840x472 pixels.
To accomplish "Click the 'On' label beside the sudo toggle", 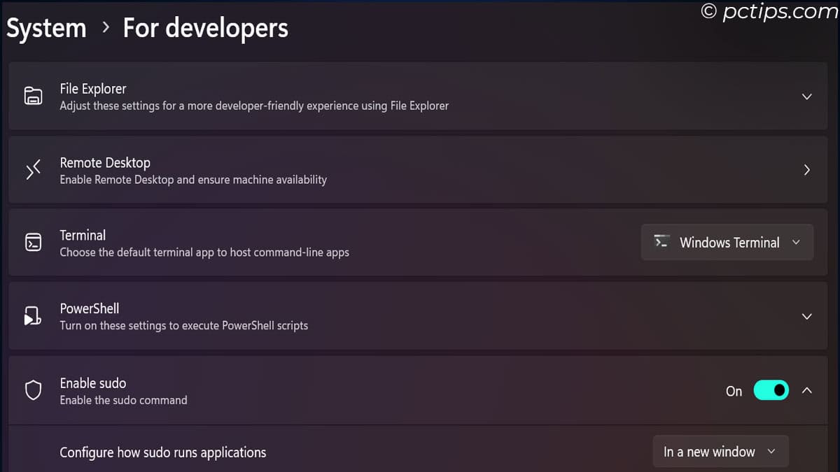I will (x=734, y=391).
